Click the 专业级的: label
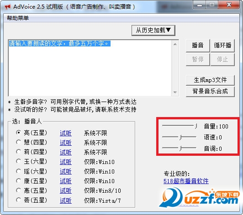This screenshot has width=243, height=215. 177,174
